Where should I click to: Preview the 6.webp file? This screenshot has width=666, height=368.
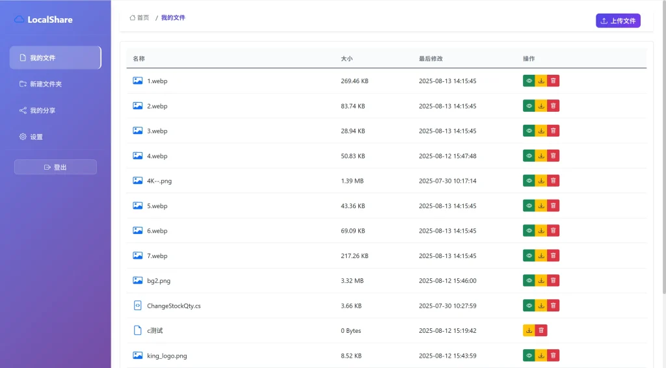[x=529, y=230]
